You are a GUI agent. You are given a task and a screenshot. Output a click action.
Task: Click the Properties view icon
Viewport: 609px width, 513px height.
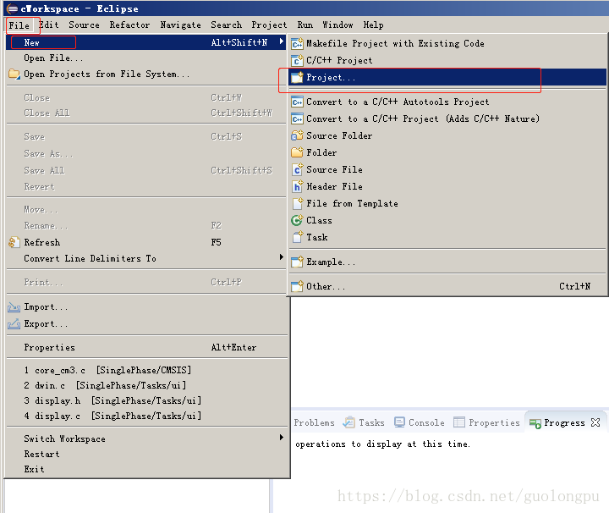point(459,422)
